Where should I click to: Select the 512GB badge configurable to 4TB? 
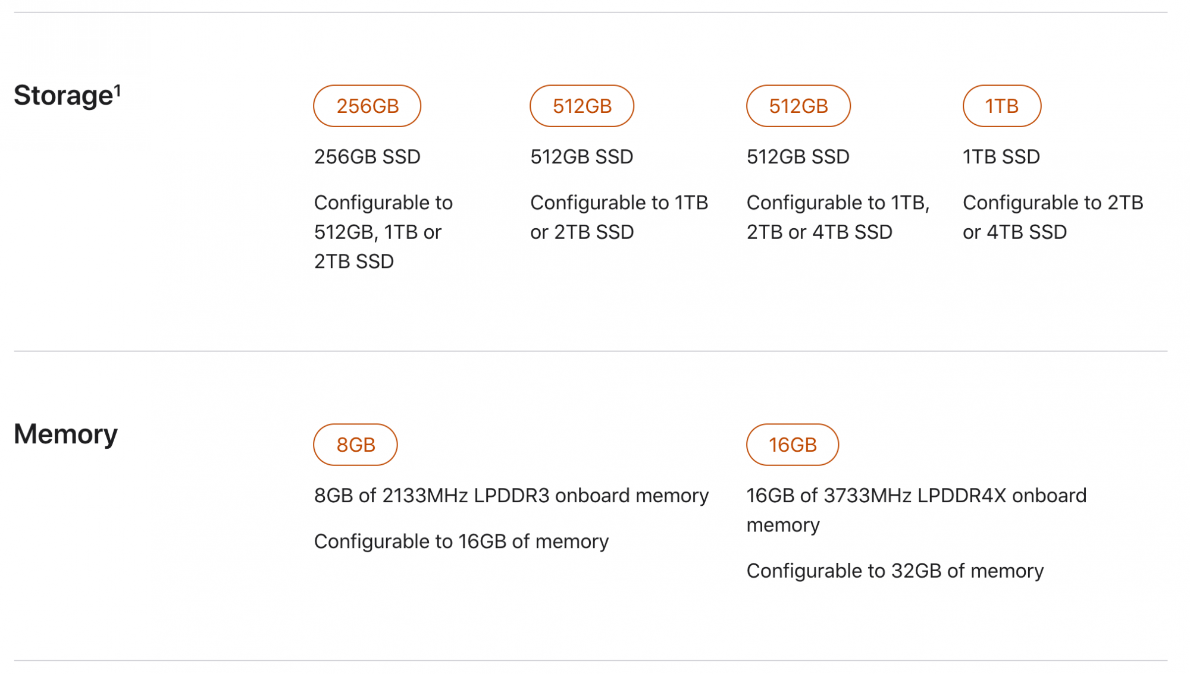coord(798,106)
